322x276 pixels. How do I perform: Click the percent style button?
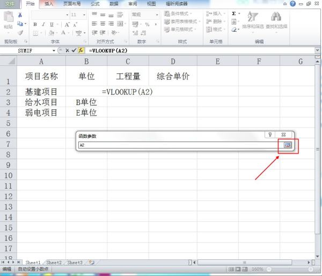click(x=147, y=25)
